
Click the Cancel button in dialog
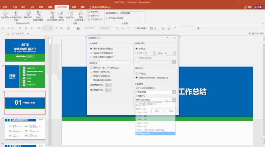coord(171,111)
